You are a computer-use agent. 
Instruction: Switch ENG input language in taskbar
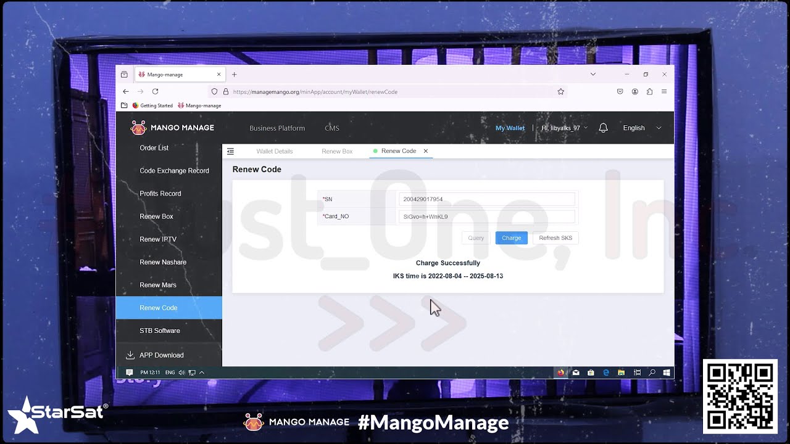point(170,372)
